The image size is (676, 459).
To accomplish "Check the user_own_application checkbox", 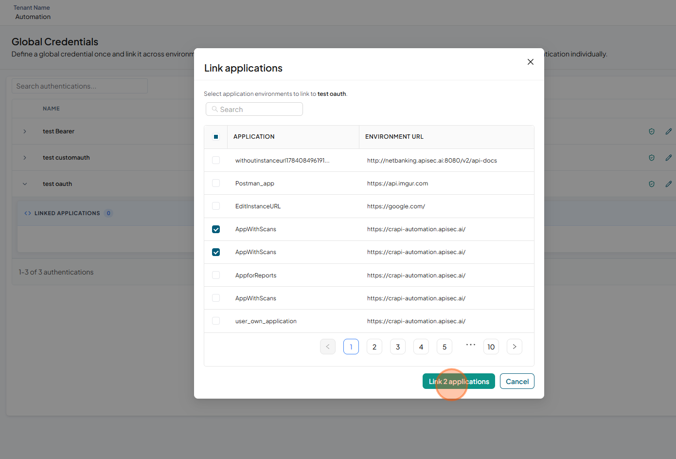I will coord(216,321).
